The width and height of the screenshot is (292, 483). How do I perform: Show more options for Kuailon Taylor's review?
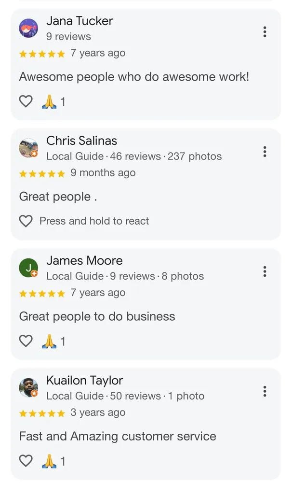[x=265, y=391]
